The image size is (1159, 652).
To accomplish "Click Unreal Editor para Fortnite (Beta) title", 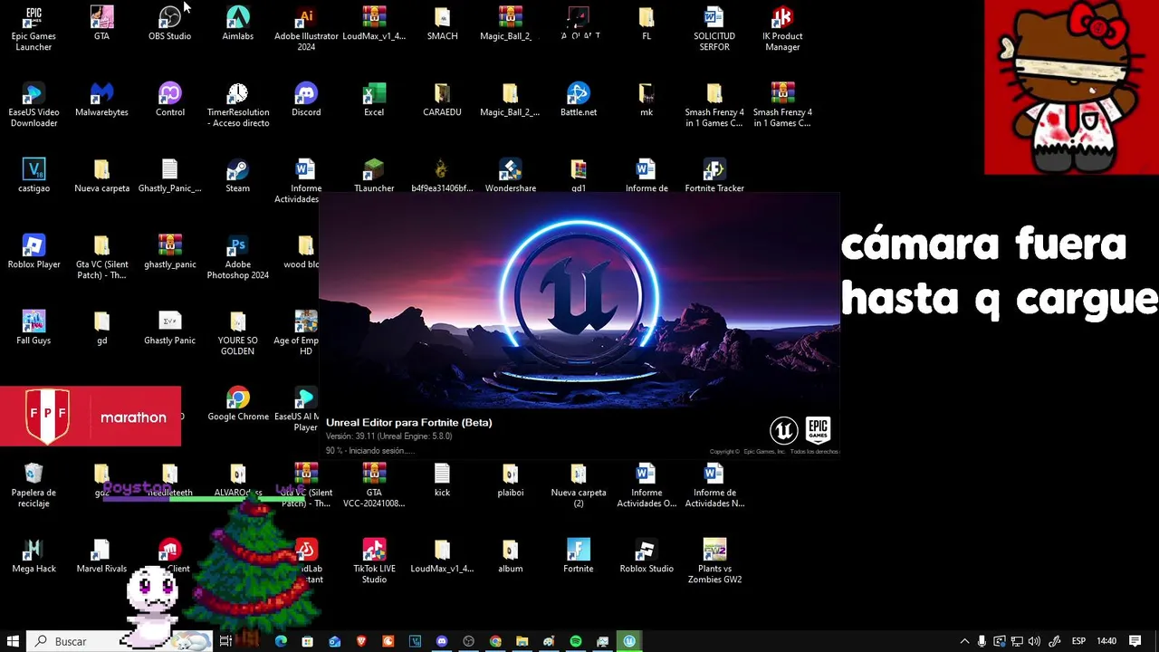I will [409, 423].
